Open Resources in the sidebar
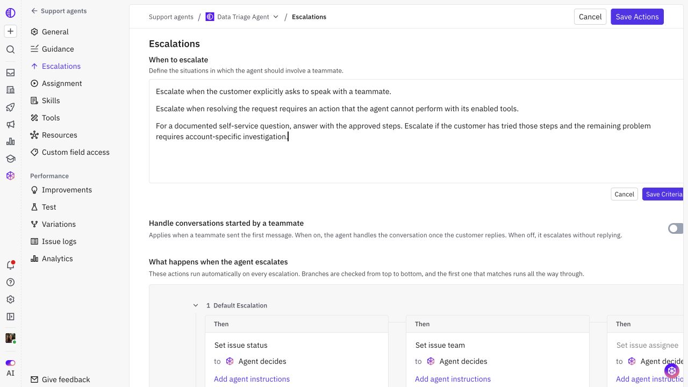Viewport: 688px width, 387px height. pos(75,135)
